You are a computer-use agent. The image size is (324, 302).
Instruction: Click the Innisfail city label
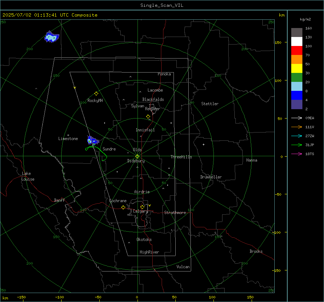(x=145, y=130)
